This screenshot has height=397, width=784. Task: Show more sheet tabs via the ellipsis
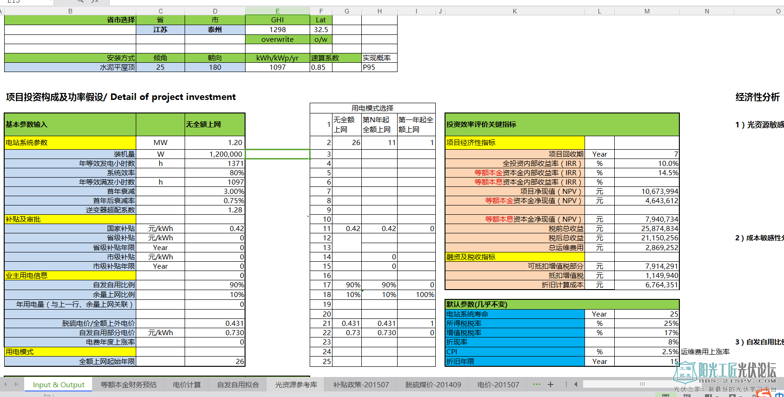pos(537,384)
